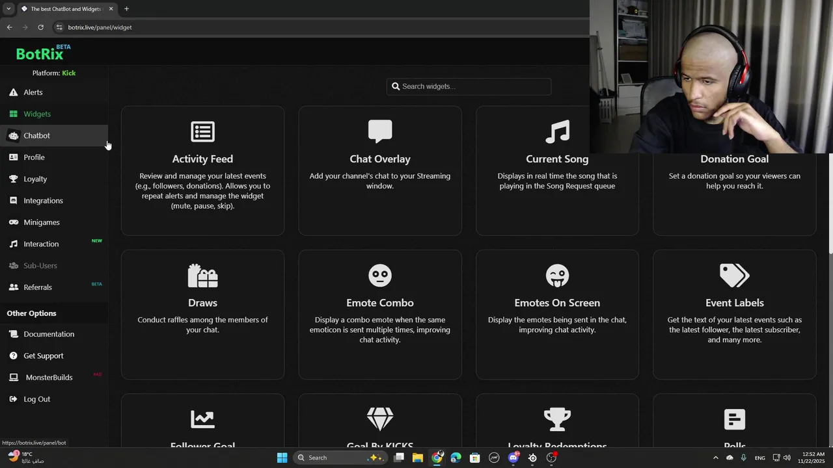833x468 pixels.
Task: Click the Get Support question mark icon
Action: 13,356
